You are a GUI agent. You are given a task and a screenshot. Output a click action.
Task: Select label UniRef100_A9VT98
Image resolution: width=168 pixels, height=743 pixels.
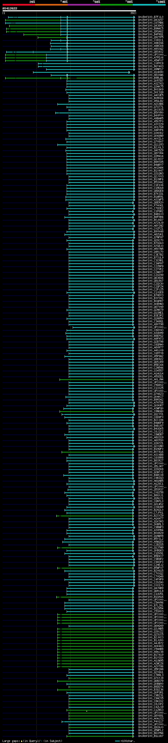[x=150, y=324]
